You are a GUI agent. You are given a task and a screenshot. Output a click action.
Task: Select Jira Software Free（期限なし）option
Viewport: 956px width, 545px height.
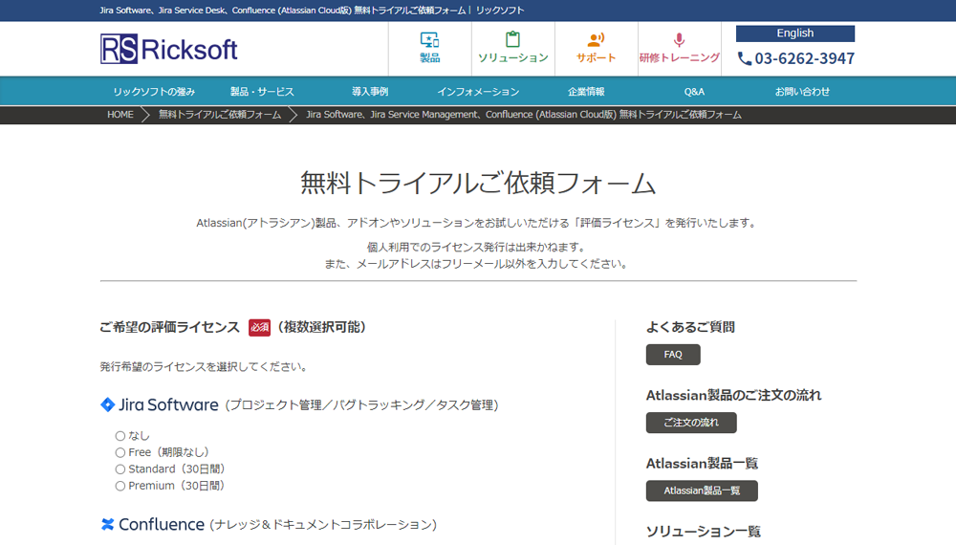[x=120, y=452]
